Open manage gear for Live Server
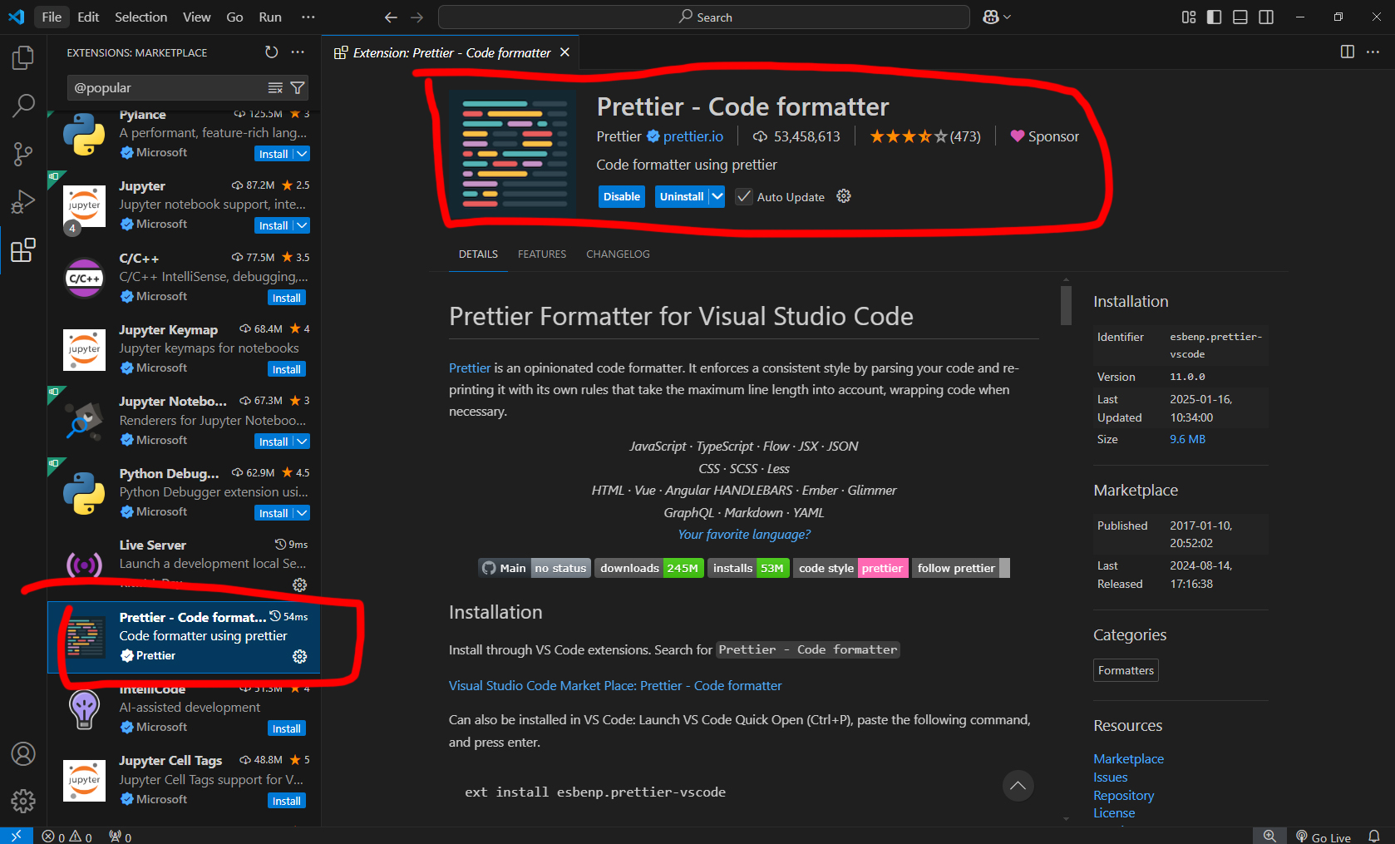Viewport: 1395px width, 844px height. click(300, 585)
